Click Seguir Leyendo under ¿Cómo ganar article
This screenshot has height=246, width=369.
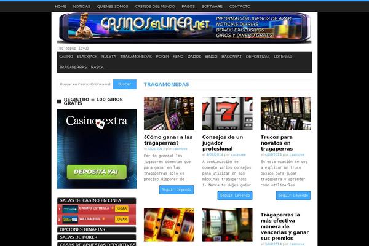pos(177,190)
